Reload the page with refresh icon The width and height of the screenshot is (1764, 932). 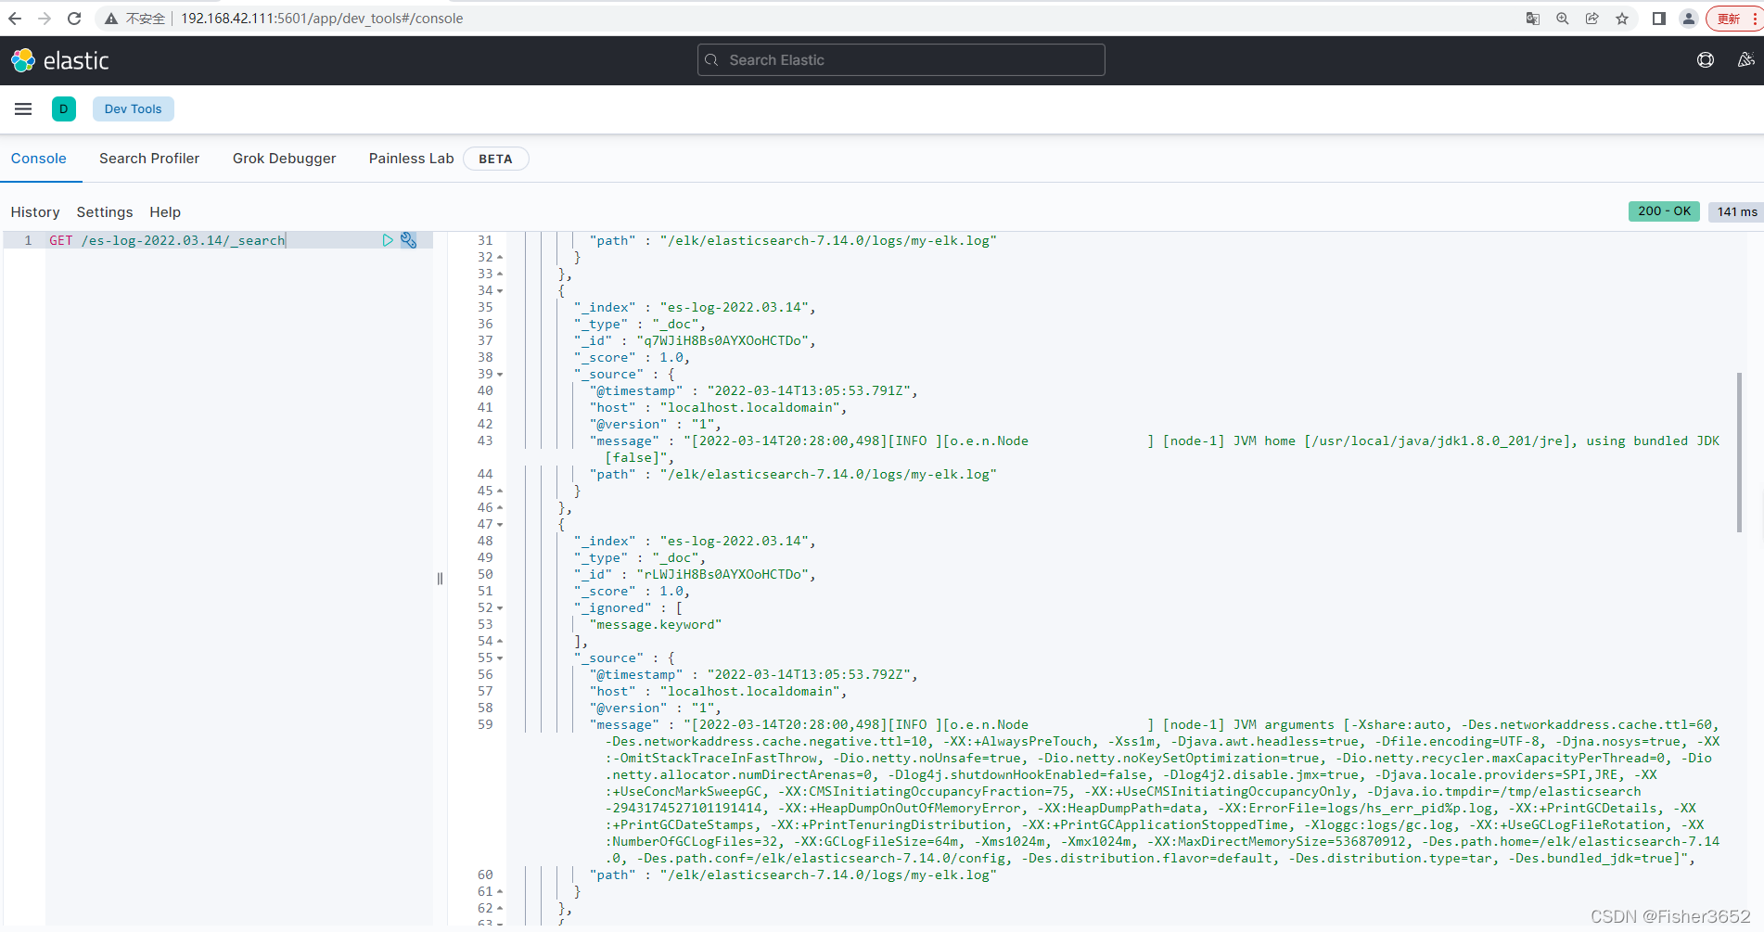coord(74,19)
